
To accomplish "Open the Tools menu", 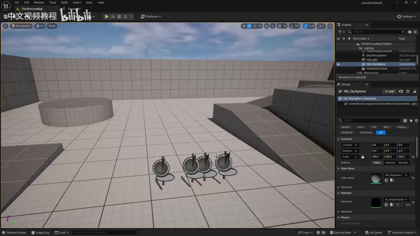I will coord(52,3).
